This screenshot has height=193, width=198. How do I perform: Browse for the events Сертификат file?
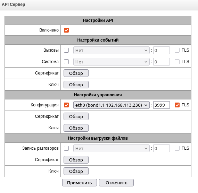click(76, 73)
